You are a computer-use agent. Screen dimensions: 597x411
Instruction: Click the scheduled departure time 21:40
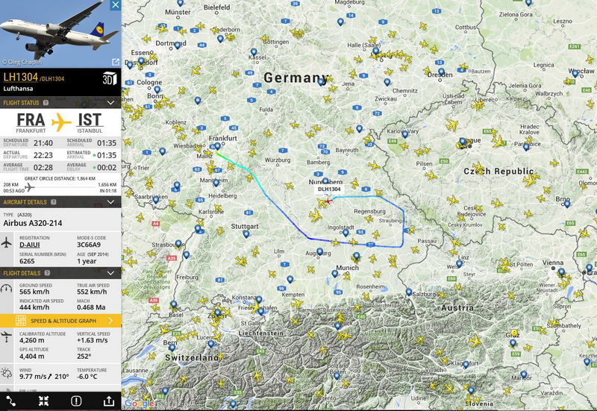[43, 143]
